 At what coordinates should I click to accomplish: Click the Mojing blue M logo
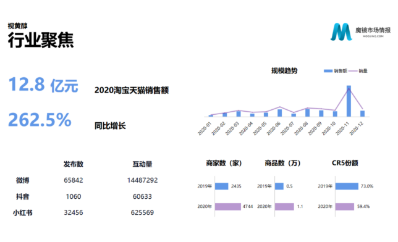pos(341,32)
